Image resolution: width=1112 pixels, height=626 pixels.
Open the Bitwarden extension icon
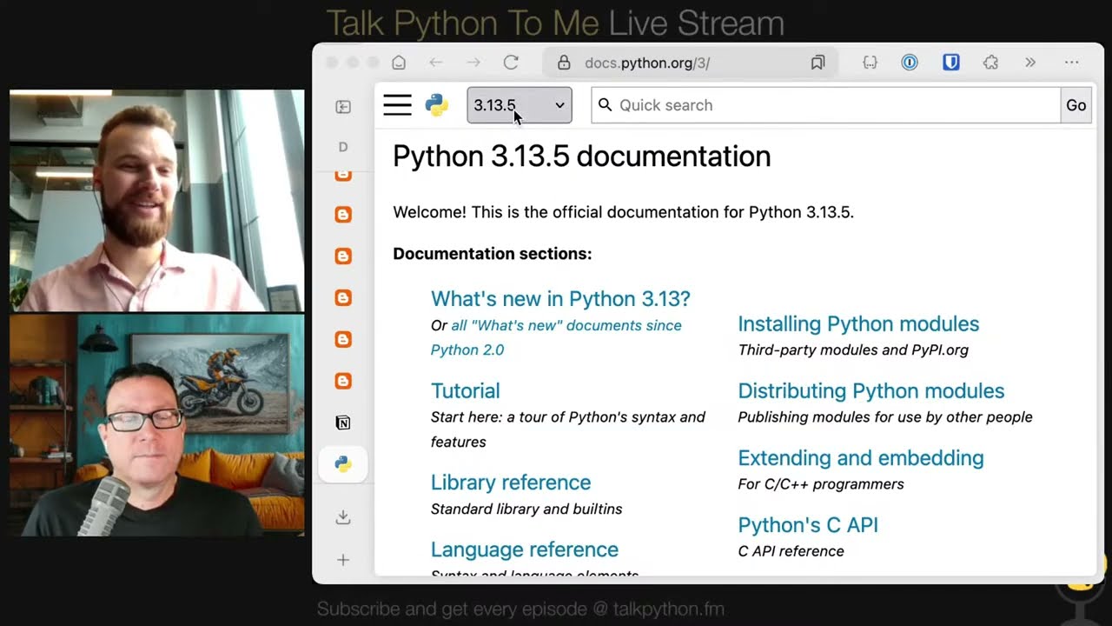coord(950,62)
